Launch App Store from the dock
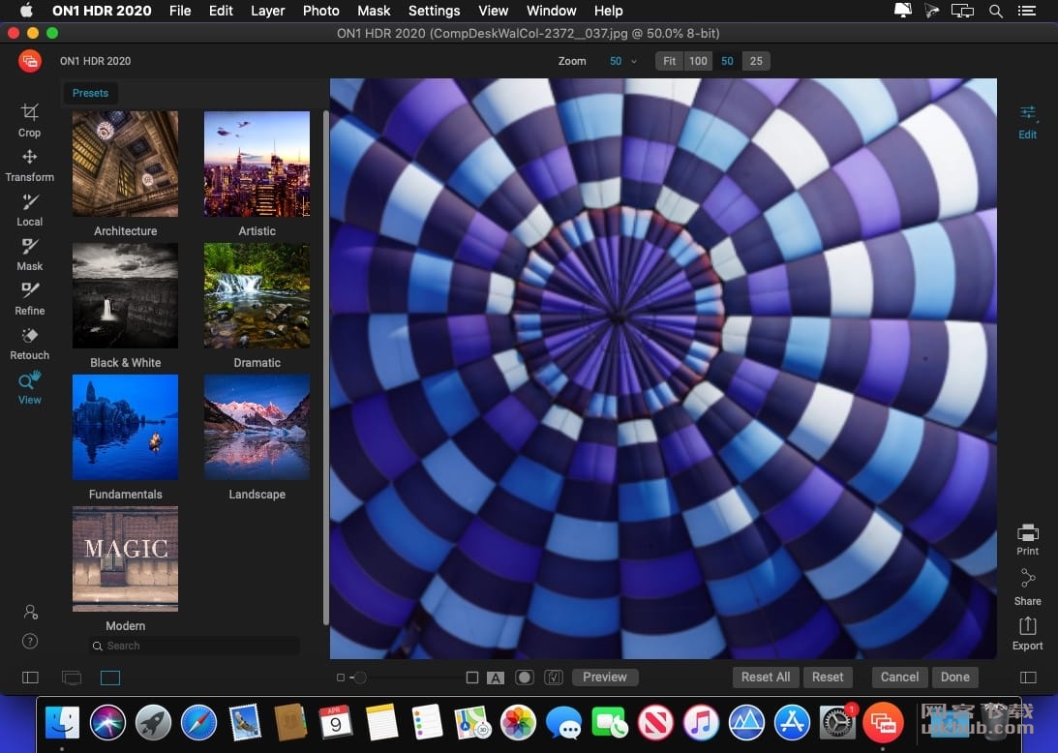 point(792,723)
